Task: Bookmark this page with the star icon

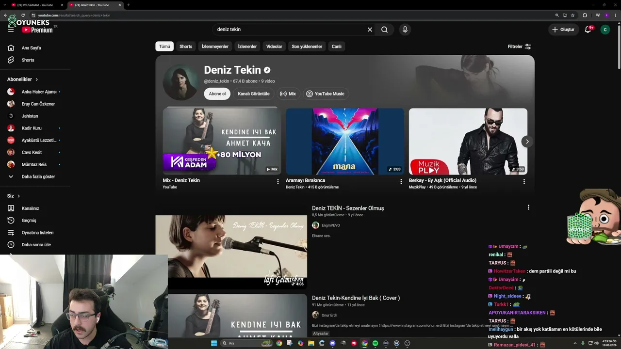Action: 572,15
